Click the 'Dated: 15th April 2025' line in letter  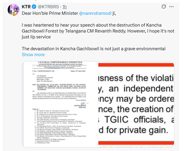tap(78, 71)
